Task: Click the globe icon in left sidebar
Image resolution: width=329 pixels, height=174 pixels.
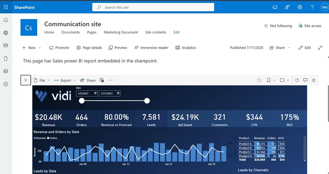Action: [x=6, y=33]
